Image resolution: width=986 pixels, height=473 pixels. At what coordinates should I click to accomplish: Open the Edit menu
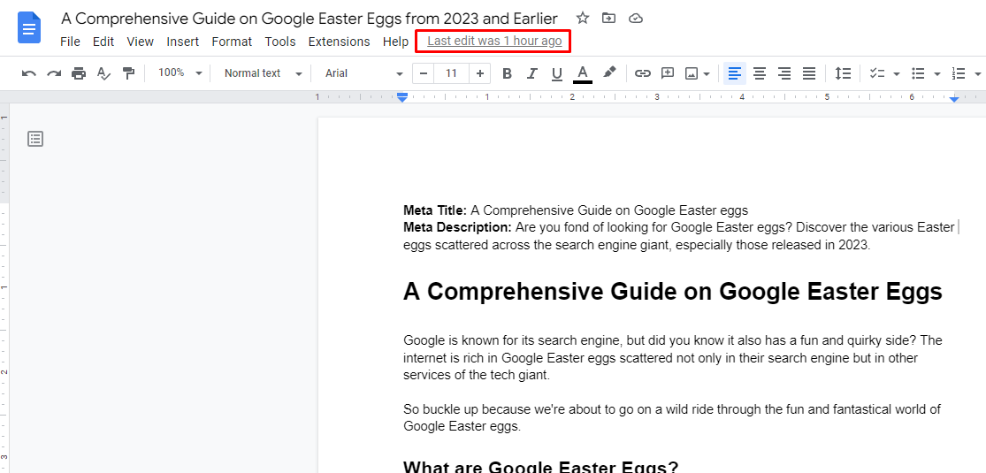[x=103, y=42]
